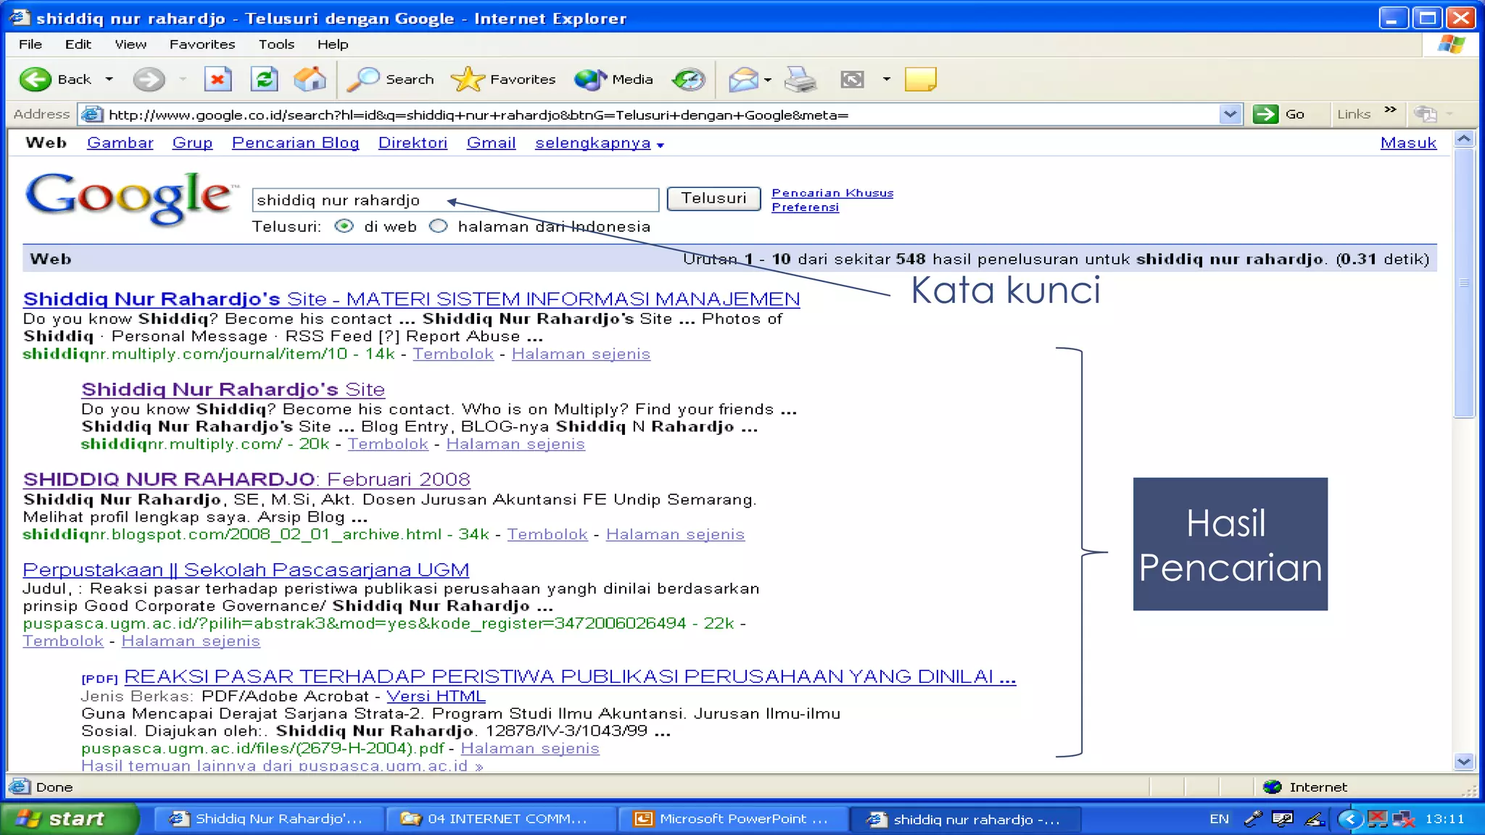Viewport: 1485px width, 835px height.
Task: Open the Favorites menu
Action: [x=202, y=44]
